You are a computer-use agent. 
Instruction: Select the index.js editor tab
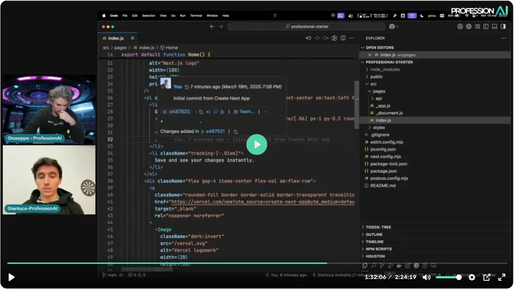[x=116, y=38]
